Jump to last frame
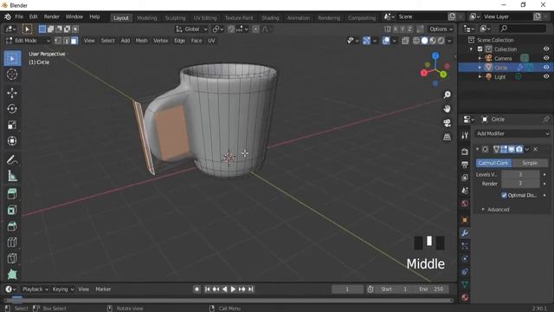This screenshot has height=312, width=554. [x=250, y=289]
